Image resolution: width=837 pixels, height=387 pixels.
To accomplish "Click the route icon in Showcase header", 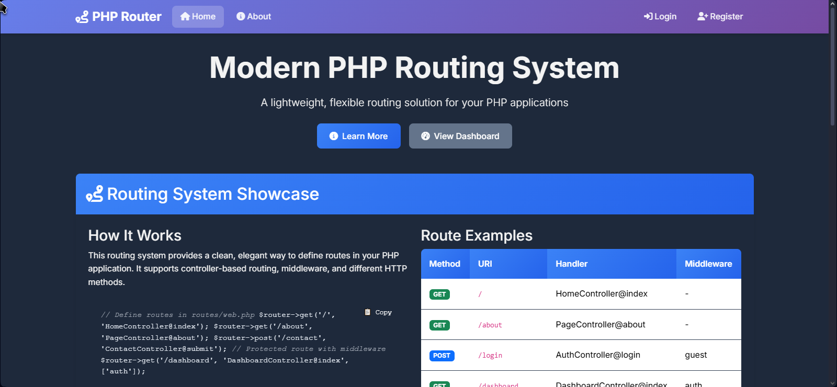I will (x=95, y=194).
